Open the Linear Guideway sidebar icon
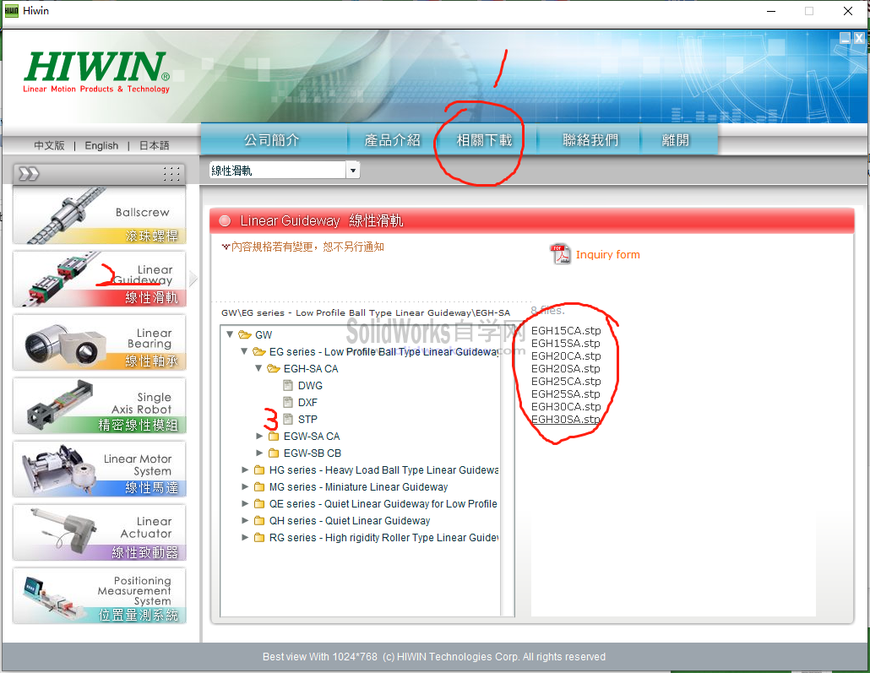Image resolution: width=870 pixels, height=673 pixels. 99,279
